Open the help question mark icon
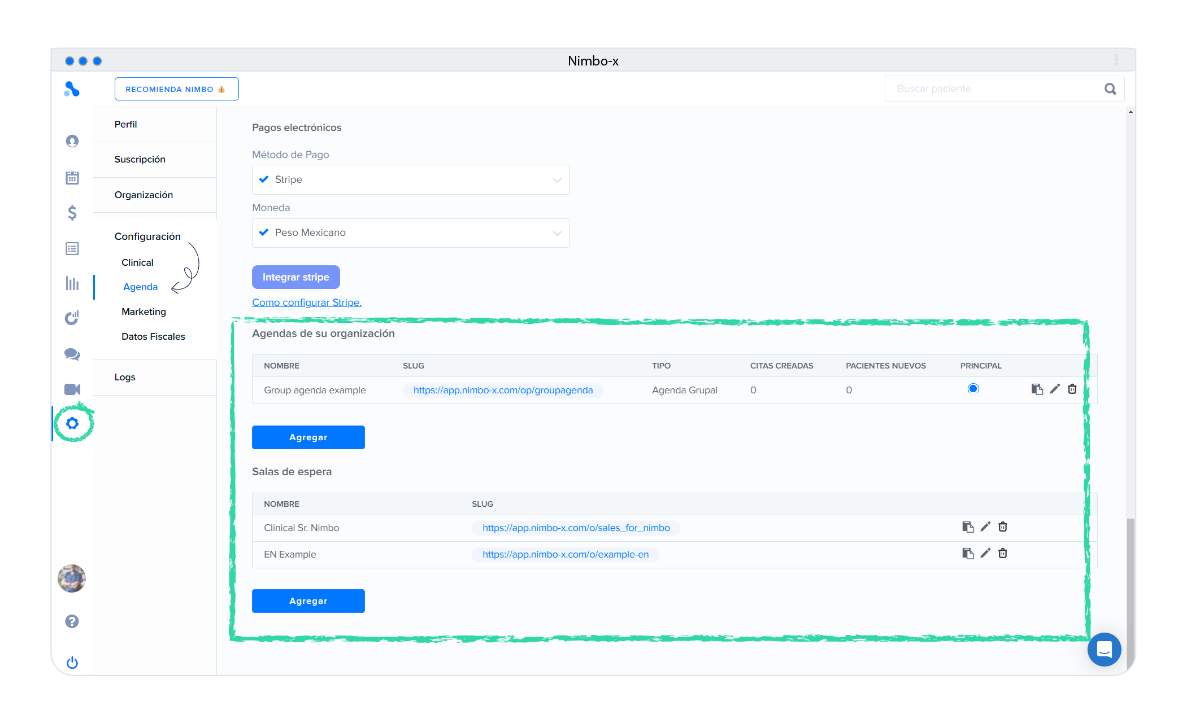The height and width of the screenshot is (706, 1187). (72, 621)
